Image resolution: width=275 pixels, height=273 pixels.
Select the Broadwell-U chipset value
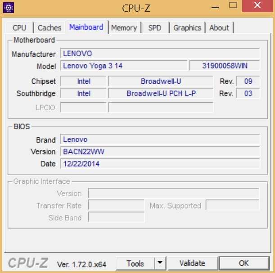161,81
